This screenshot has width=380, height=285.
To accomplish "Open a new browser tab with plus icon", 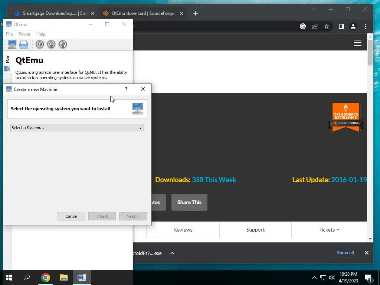I will 196,13.
